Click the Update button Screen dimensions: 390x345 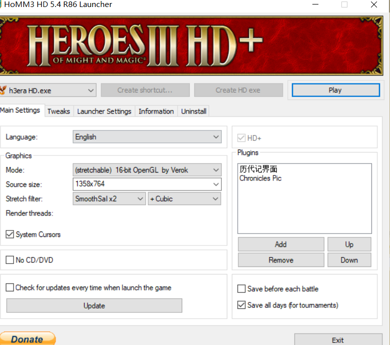pos(94,305)
